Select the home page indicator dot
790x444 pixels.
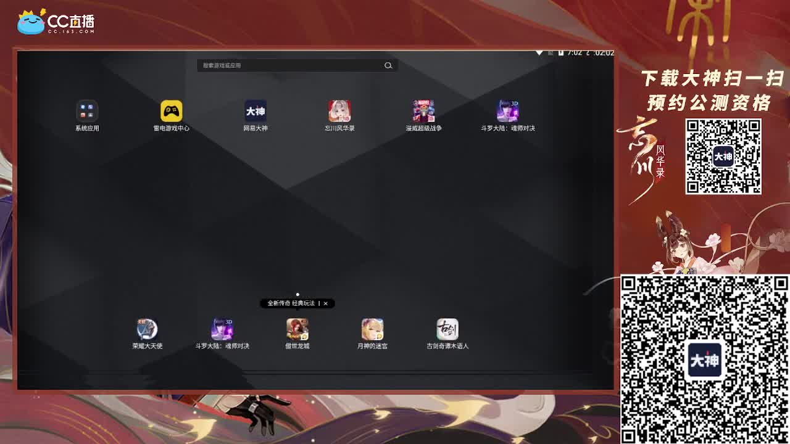click(x=297, y=295)
